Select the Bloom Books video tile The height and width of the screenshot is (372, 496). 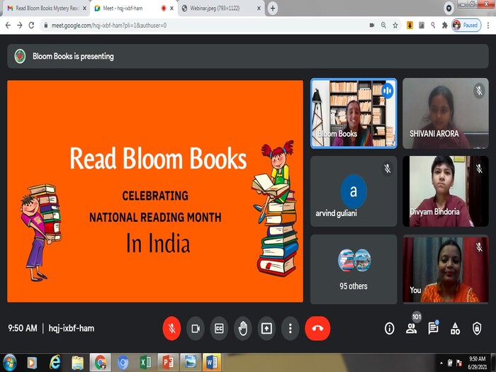coord(354,113)
